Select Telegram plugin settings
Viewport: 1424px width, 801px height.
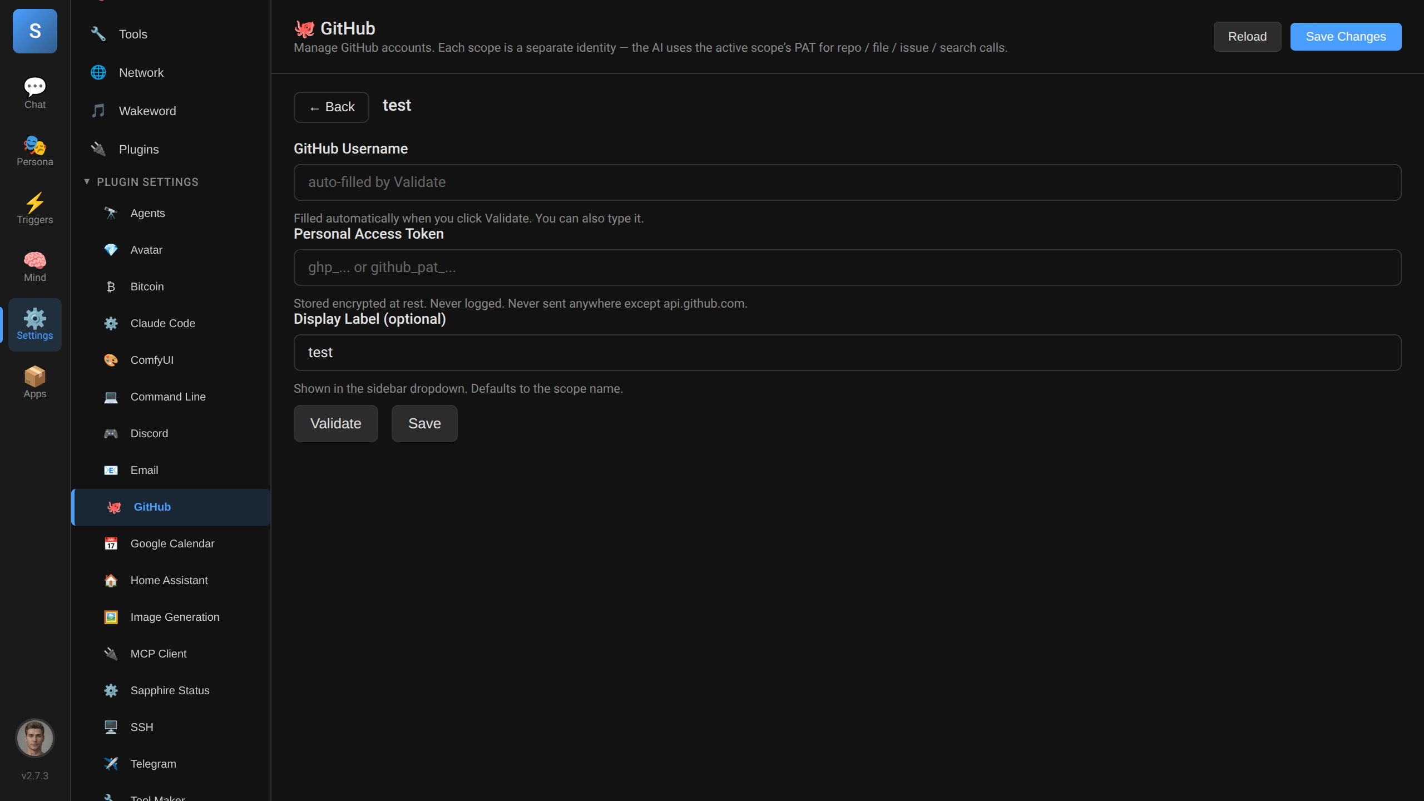(x=171, y=764)
